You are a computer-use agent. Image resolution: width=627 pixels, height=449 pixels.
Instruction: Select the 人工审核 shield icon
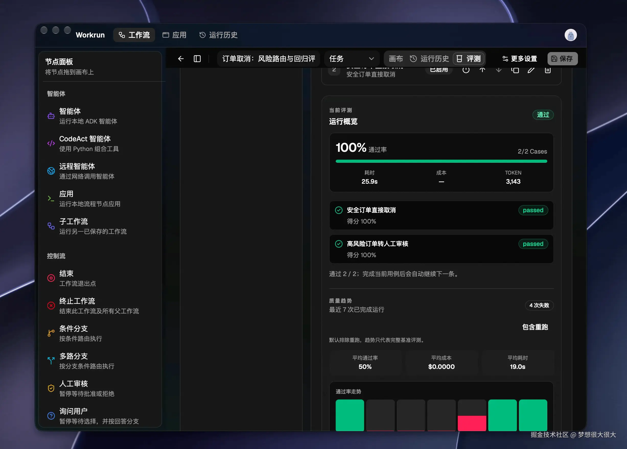click(51, 388)
